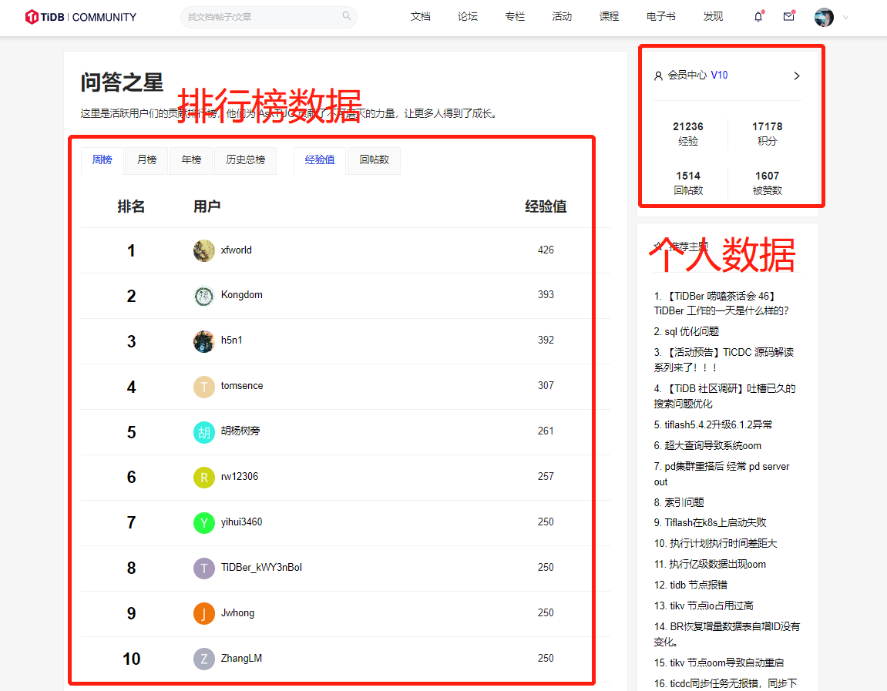Open the notifications bell

click(758, 16)
